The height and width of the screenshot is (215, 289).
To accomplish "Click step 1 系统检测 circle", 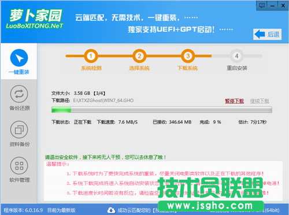I will pyautogui.click(x=91, y=56).
